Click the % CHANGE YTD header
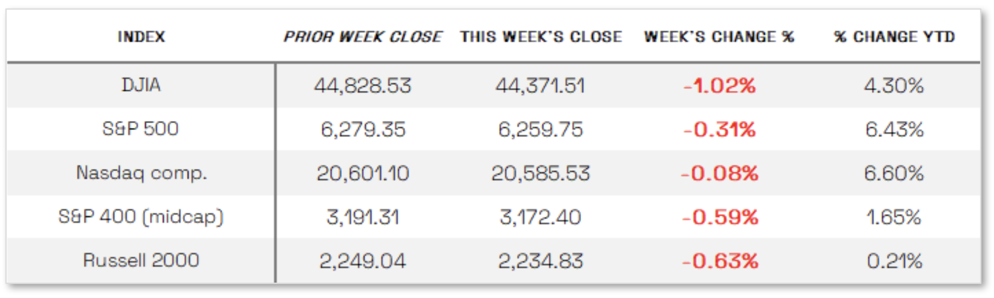The width and height of the screenshot is (994, 298). point(894,37)
